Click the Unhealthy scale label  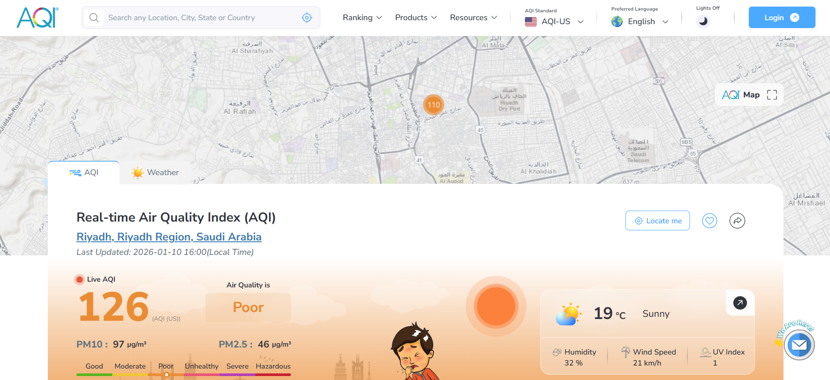(x=201, y=366)
